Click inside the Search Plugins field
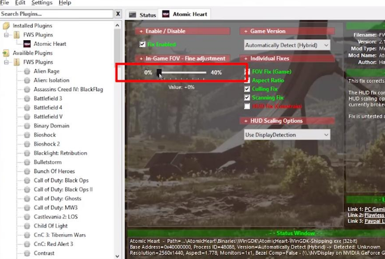The image size is (385, 259). coord(56,14)
